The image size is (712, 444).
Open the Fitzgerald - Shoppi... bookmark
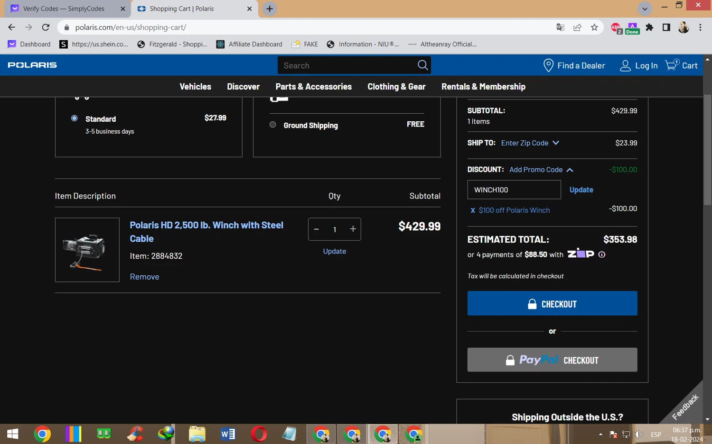172,44
